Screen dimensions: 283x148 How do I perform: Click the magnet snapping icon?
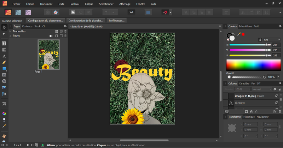[x=165, y=12]
